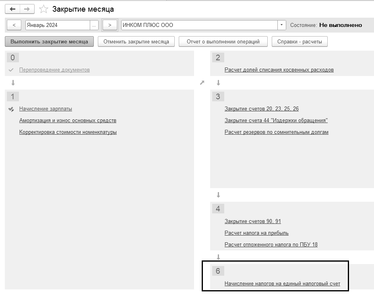The height and width of the screenshot is (295, 374).
Task: Click Выполнить закрытие месяца button
Action: click(49, 42)
